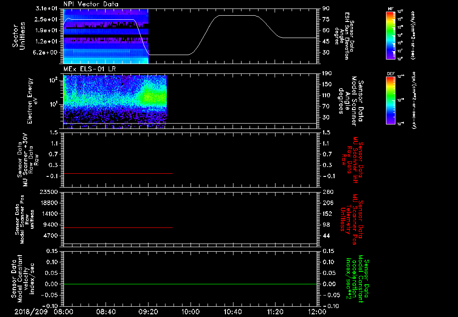Viewport: 458px width, 317px height.
Task: Click the 'Electron Energy eV' axis label
Action: [33, 101]
